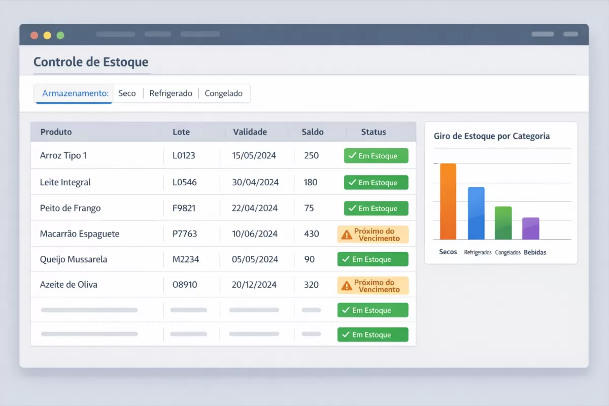Click balance value 430

tap(312, 234)
